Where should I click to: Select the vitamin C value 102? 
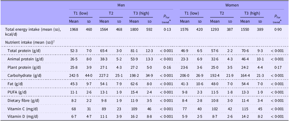215,109
